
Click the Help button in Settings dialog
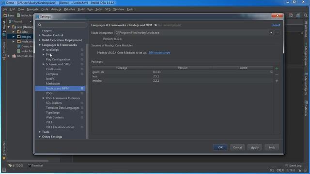(272, 147)
